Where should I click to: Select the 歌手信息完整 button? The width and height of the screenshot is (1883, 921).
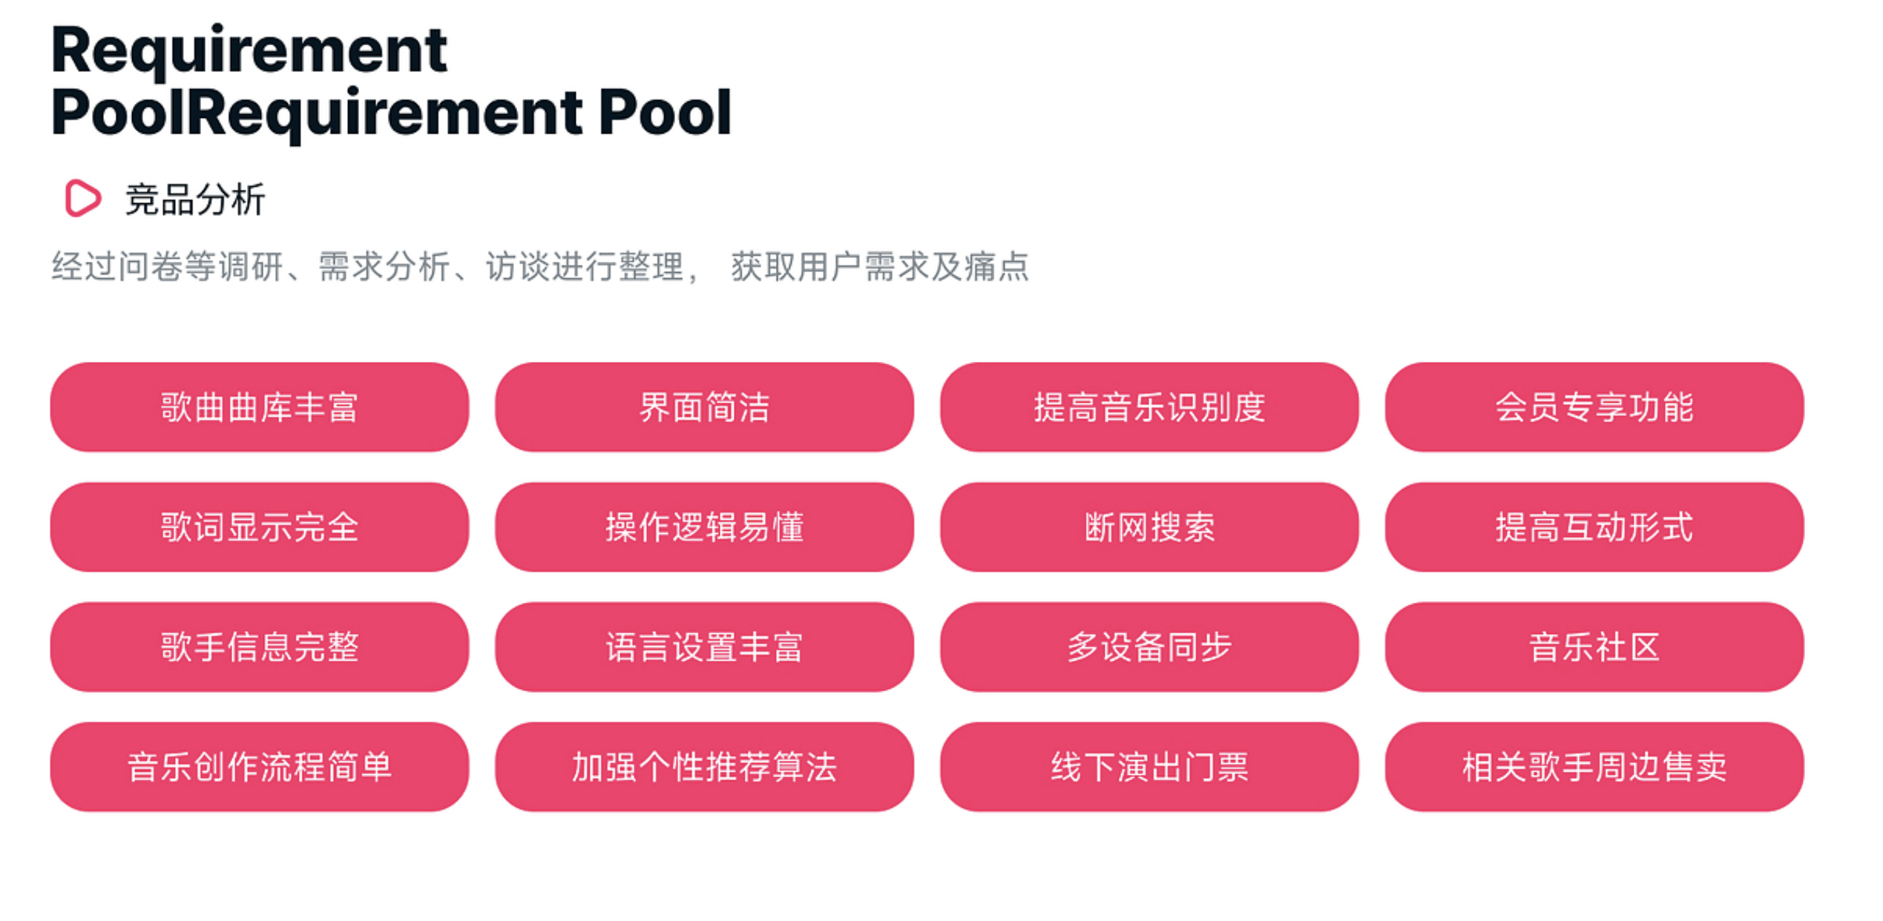tap(260, 647)
